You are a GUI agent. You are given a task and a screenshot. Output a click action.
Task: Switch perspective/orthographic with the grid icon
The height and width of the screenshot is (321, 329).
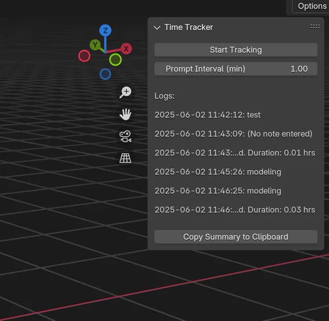point(125,158)
